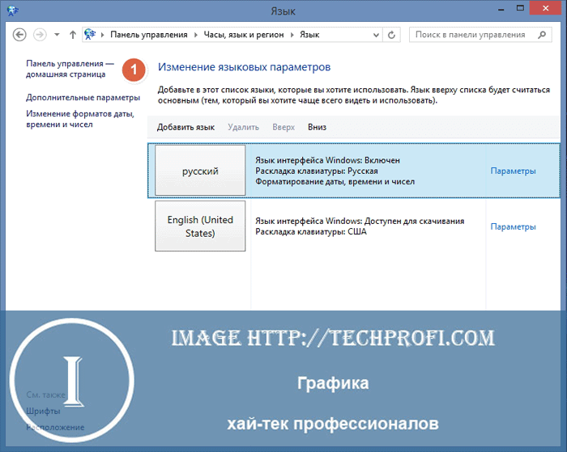The width and height of the screenshot is (567, 452).
Task: Expand the address bar history dropdown
Action: pos(376,36)
